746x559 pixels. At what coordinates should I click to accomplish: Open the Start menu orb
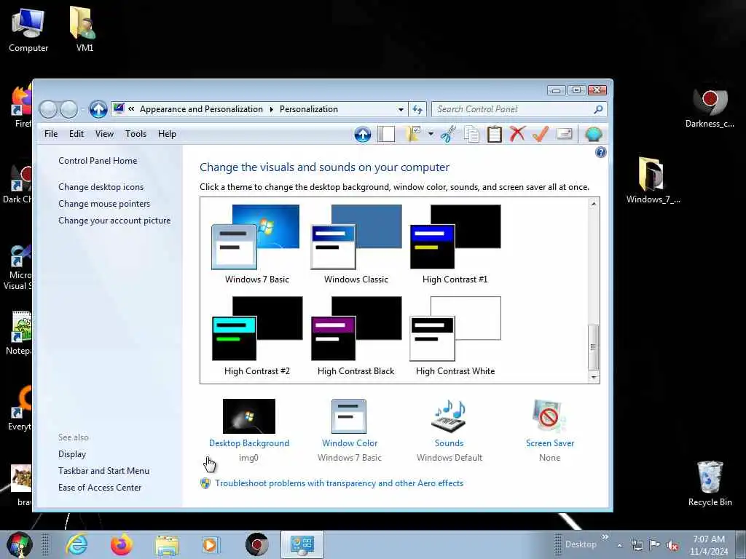19,544
